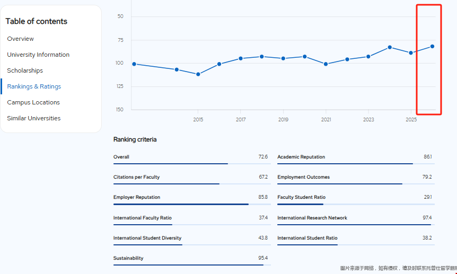
Task: Select the Faculty Student Ratio label
Action: (301, 197)
